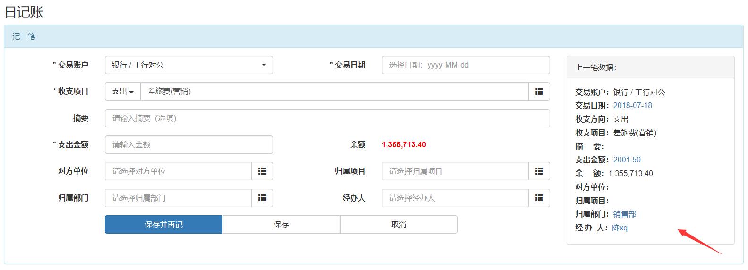748x270 pixels.
Task: Open the 支出 direction dropdown
Action: [122, 92]
